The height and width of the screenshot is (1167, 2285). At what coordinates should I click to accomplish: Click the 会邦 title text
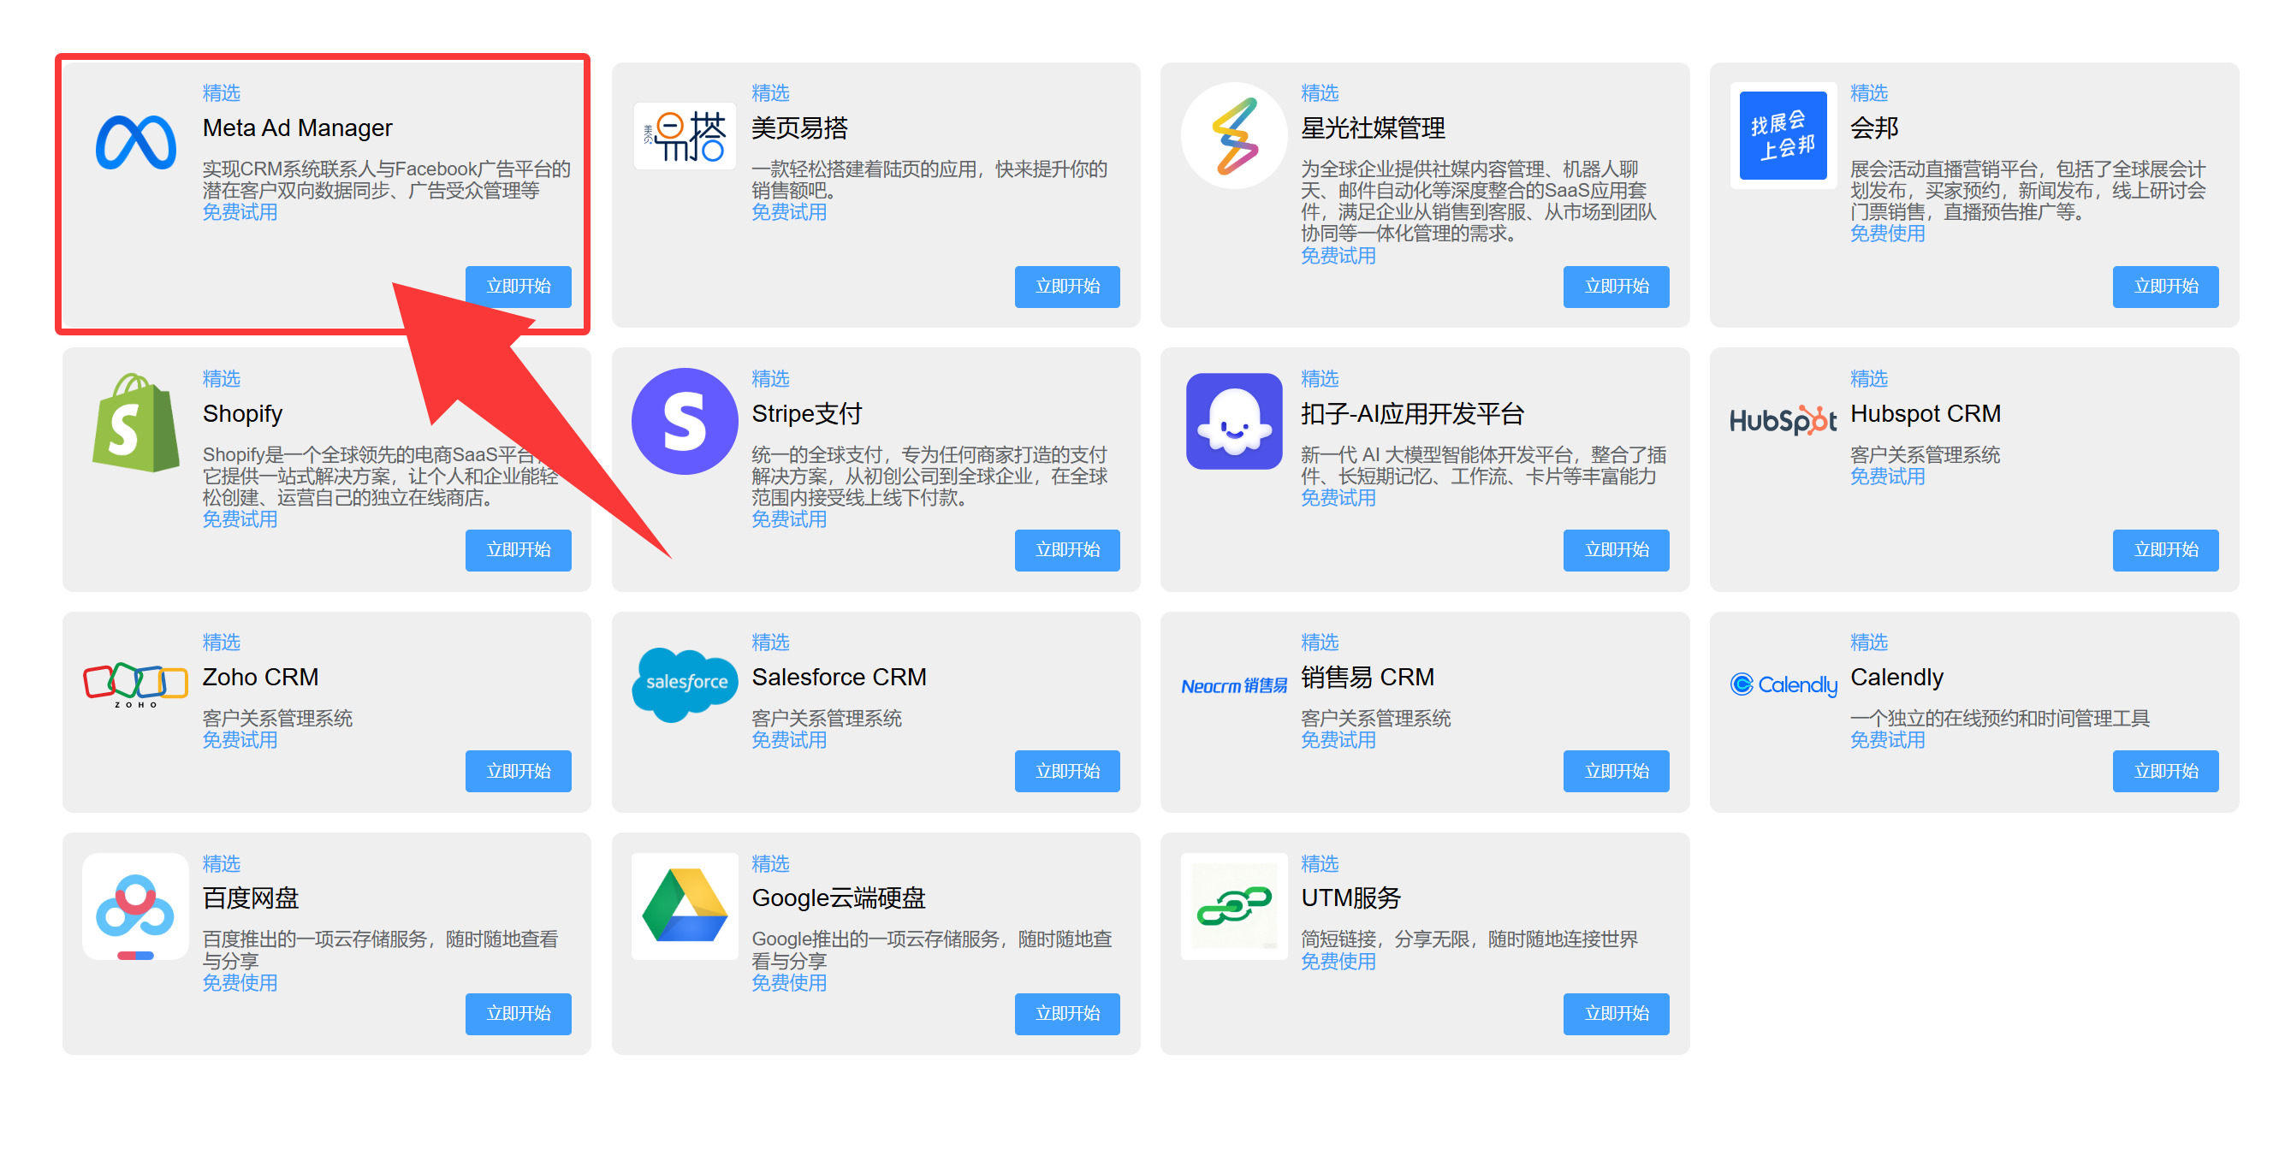1873,127
